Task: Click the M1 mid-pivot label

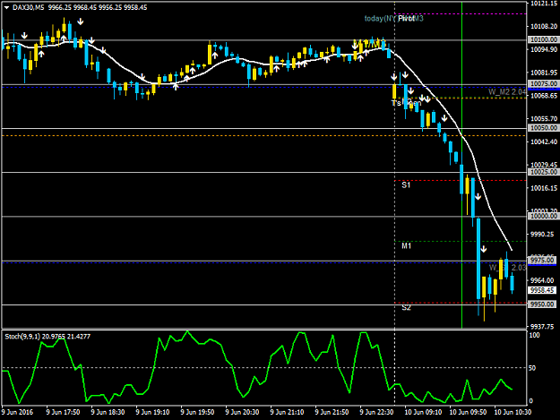Action: click(407, 246)
